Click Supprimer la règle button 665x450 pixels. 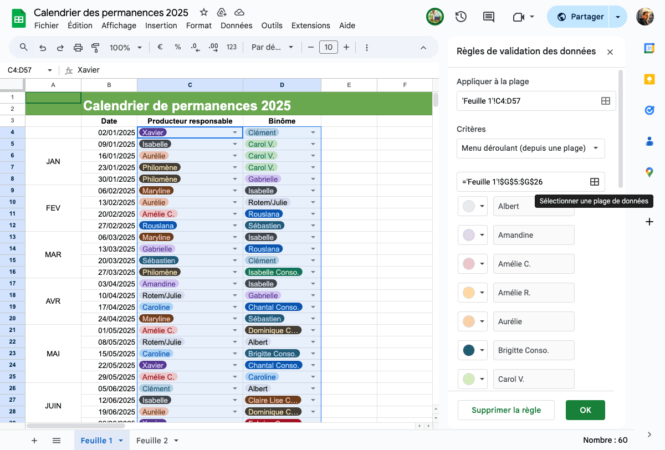pyautogui.click(x=506, y=410)
